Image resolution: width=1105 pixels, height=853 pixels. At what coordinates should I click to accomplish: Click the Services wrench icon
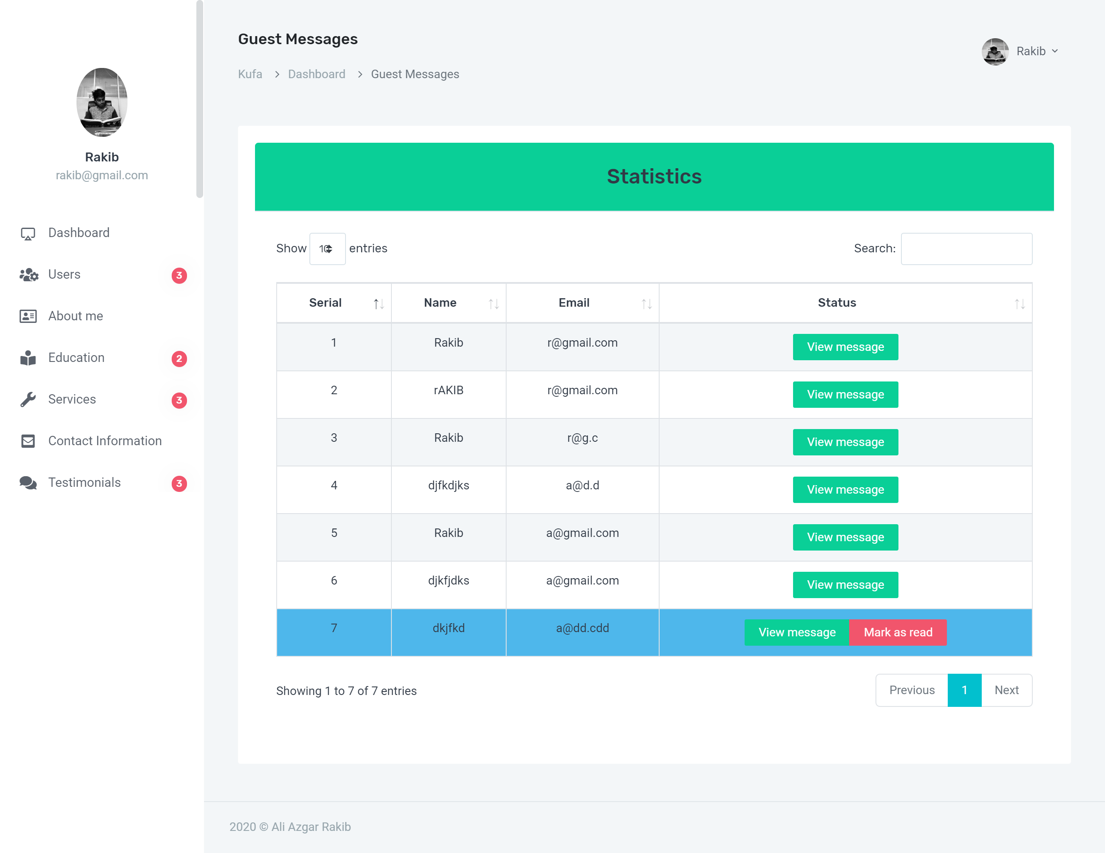point(28,399)
